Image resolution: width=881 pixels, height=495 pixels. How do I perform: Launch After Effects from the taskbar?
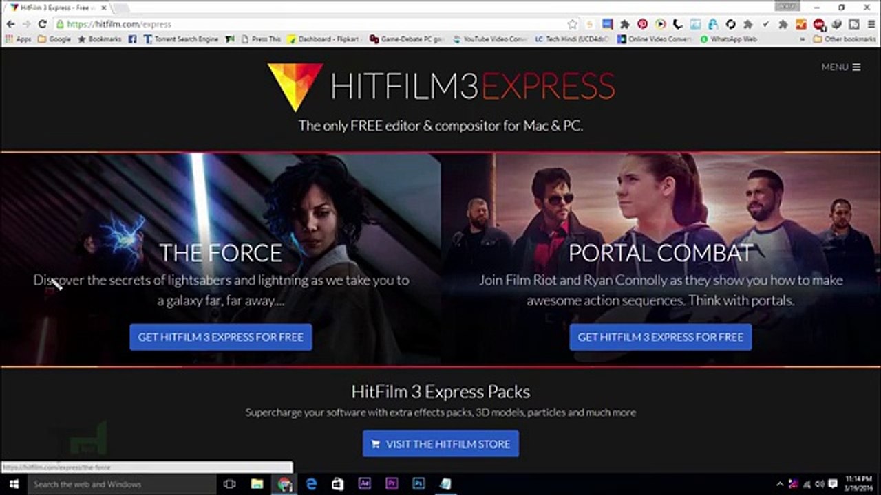pyautogui.click(x=365, y=484)
